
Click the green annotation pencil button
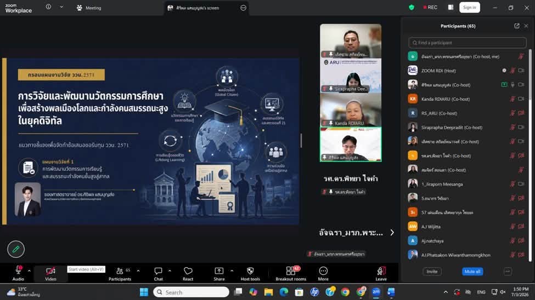tap(16, 249)
